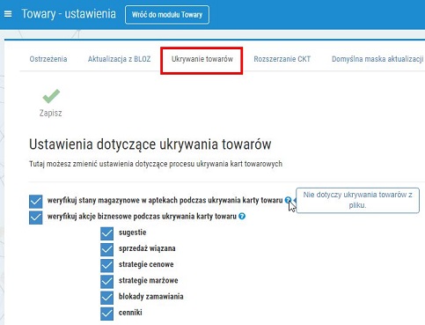Toggle weryfikuj akcje biznesowe checkbox
The image size is (425, 325).
[36, 218]
